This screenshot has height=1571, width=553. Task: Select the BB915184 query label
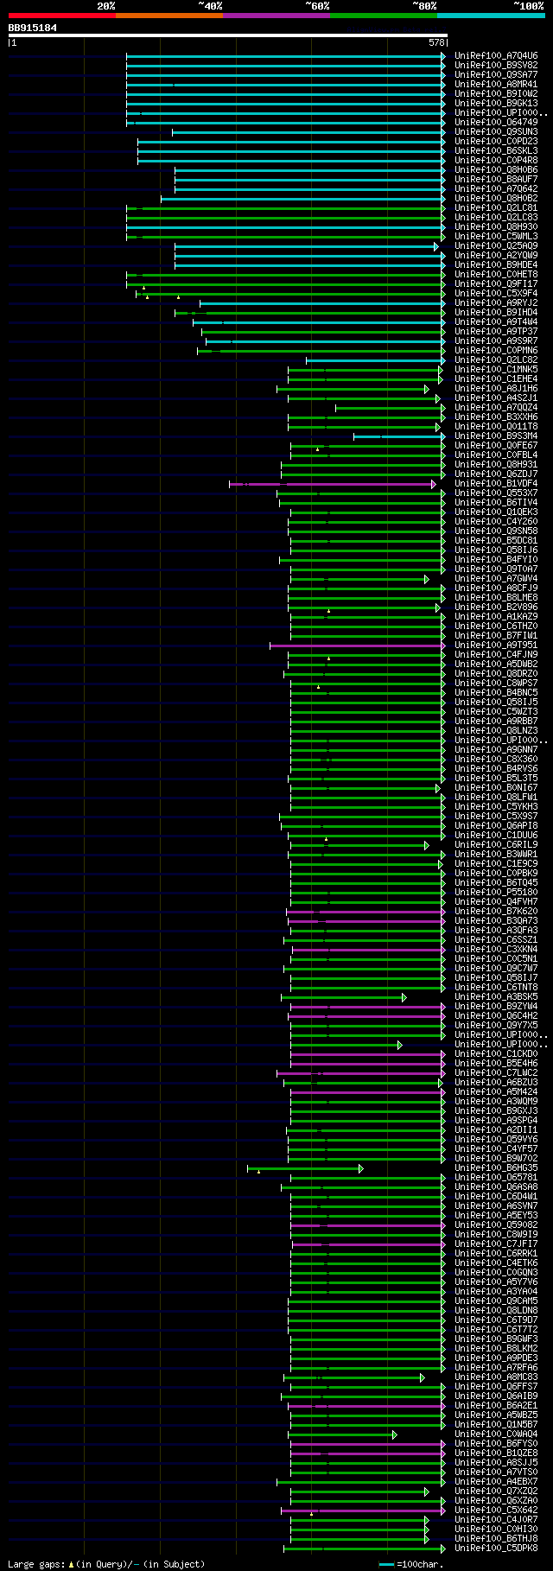tap(33, 28)
